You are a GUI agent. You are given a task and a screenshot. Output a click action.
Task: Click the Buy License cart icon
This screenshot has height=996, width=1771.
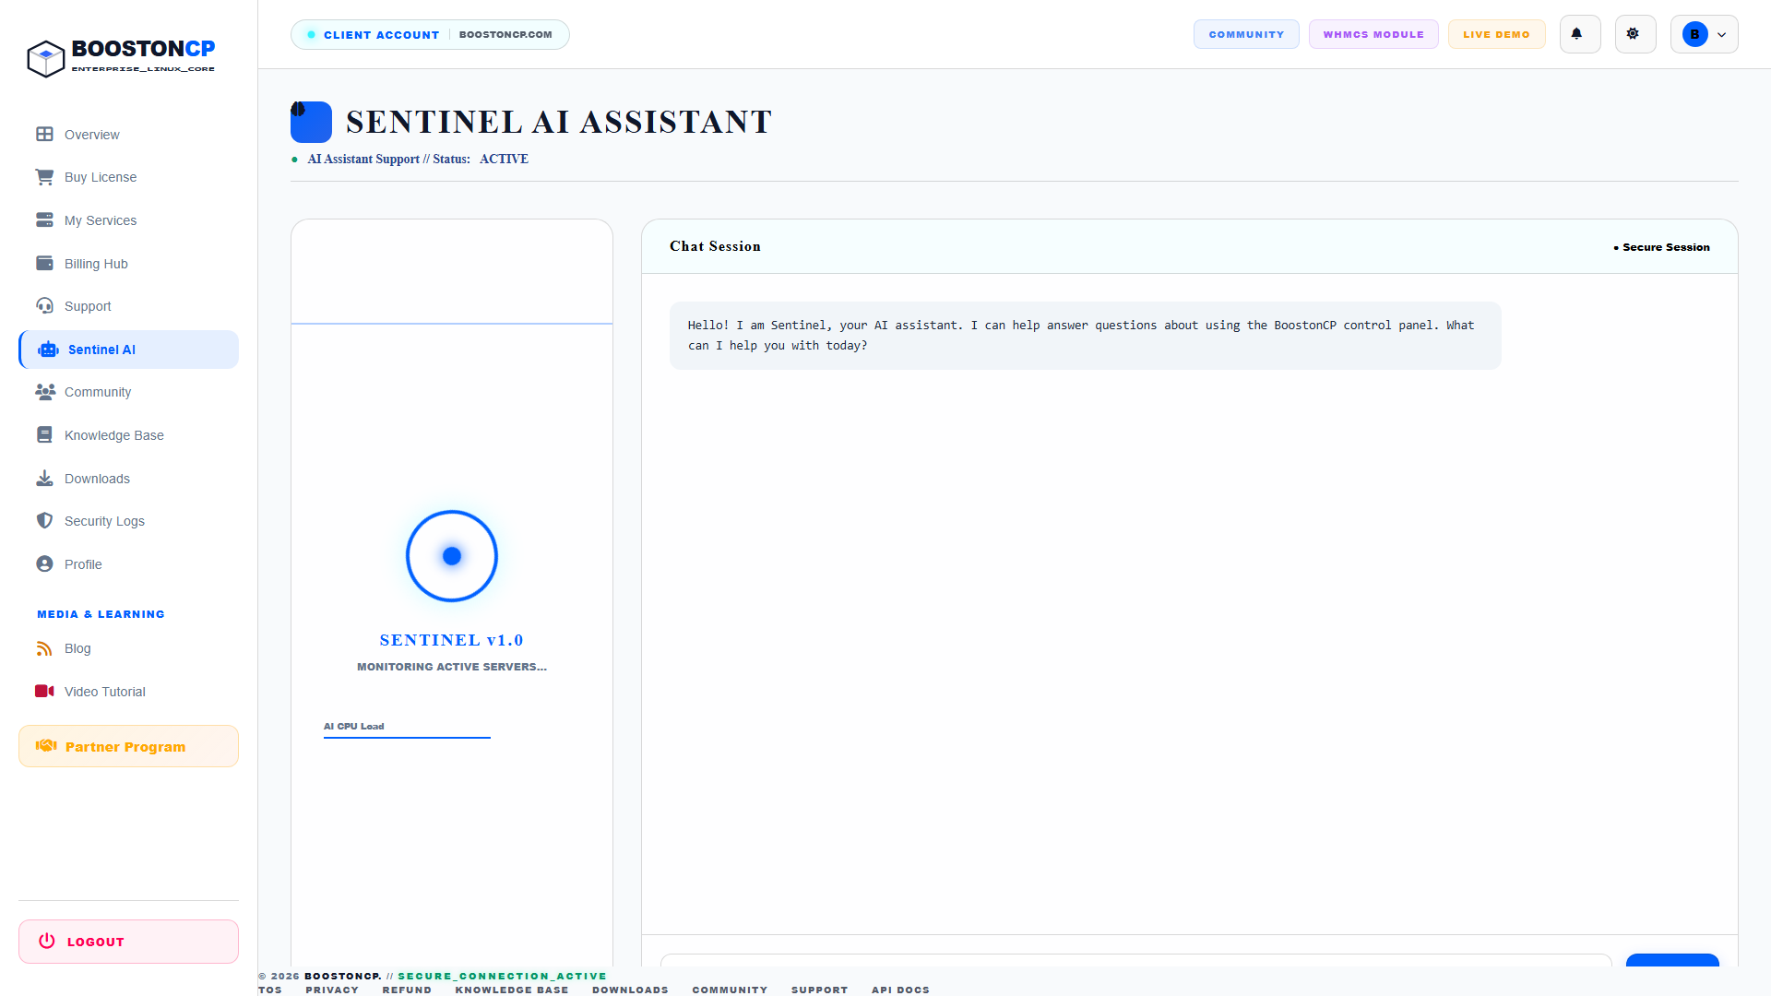click(x=44, y=177)
